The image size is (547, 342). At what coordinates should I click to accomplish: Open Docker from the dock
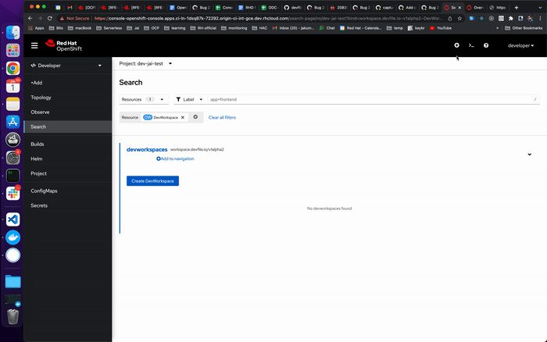pos(13,237)
